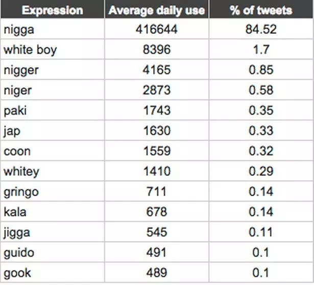Select the 'kala' expression cell

(x=52, y=211)
